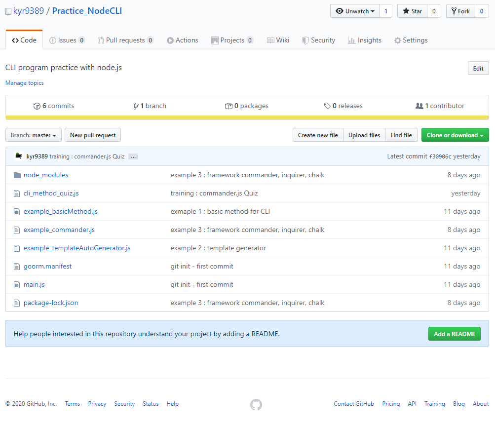This screenshot has height=426, width=495.
Task: Expand commit message with ellipsis button
Action: point(133,156)
